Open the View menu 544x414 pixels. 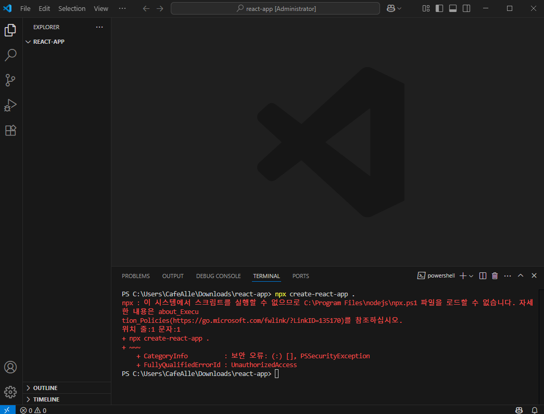(x=101, y=9)
